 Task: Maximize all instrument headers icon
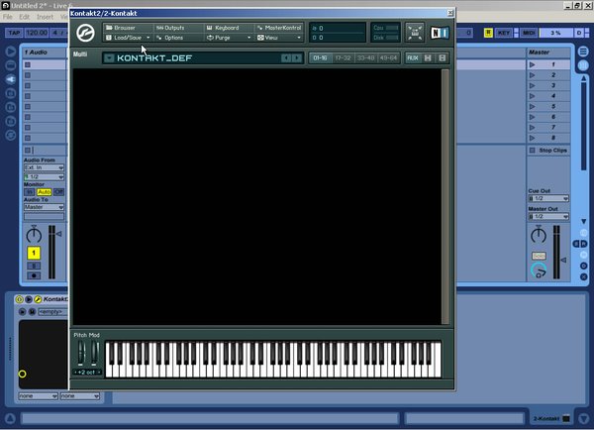(443, 58)
